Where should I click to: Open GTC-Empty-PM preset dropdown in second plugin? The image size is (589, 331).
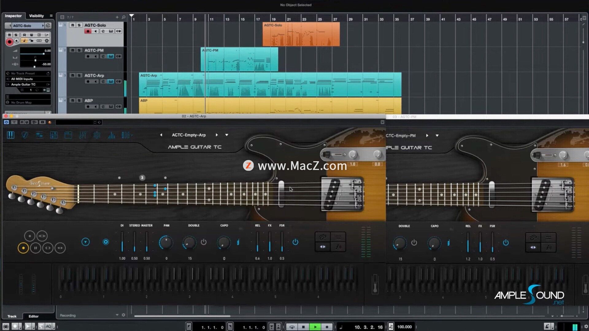437,135
